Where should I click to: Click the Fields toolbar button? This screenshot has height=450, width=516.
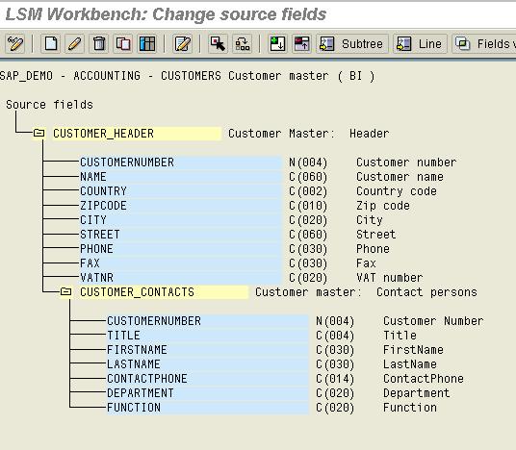pos(483,43)
